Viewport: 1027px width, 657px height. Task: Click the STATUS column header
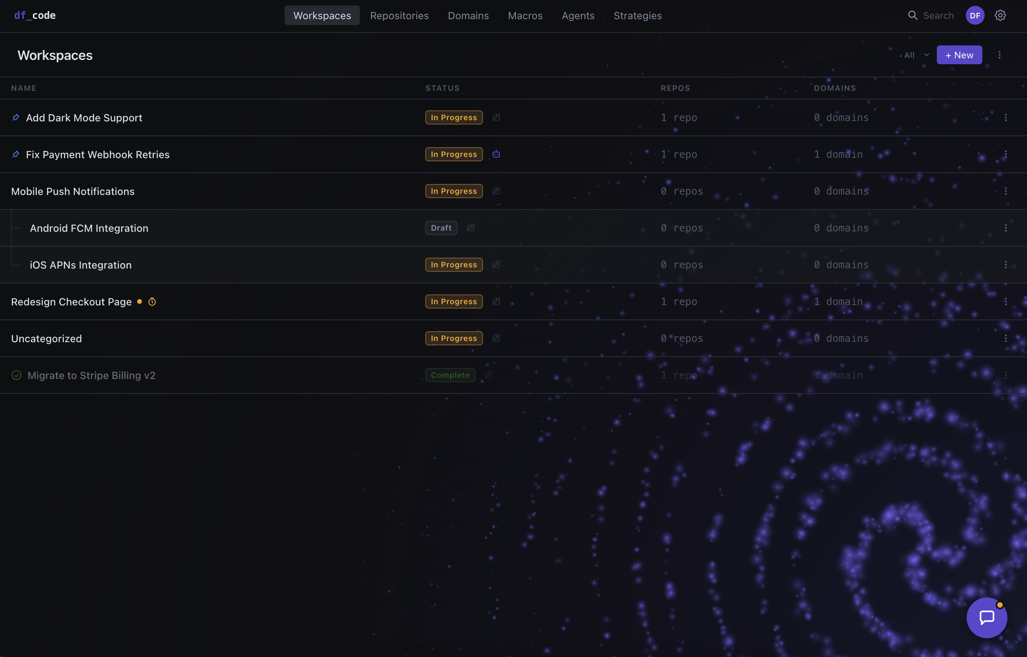[443, 88]
